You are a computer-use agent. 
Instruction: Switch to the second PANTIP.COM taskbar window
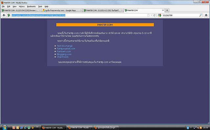[x=80, y=128]
